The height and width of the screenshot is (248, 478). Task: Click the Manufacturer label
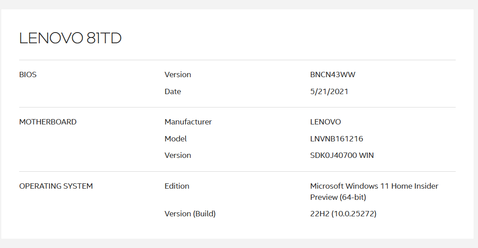188,122
